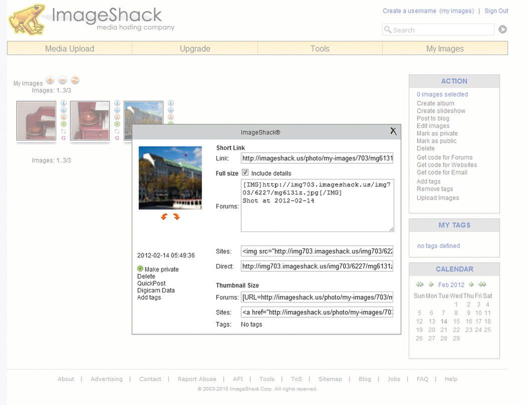The height and width of the screenshot is (405, 527).
Task: Click the About footer link
Action: click(66, 379)
